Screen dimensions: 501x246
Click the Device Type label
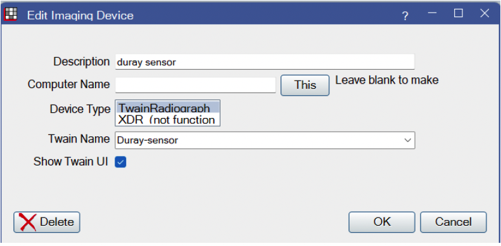[x=80, y=109]
